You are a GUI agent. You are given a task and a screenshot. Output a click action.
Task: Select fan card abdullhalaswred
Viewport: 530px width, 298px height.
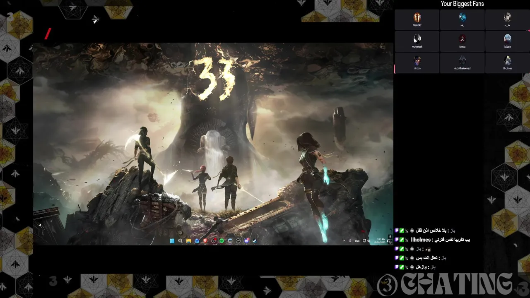462,63
